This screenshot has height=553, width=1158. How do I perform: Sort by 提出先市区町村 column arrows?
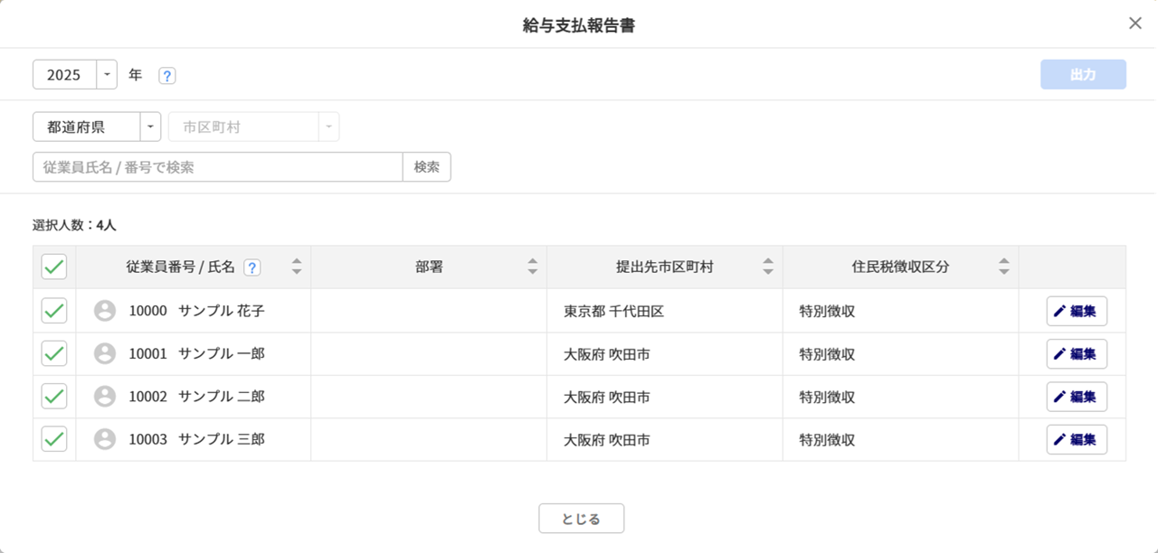coord(768,267)
